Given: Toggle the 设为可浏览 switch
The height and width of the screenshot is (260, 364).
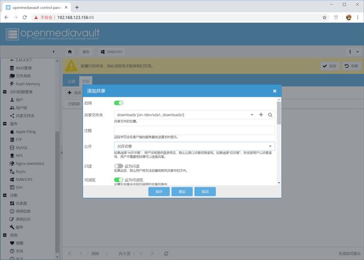Looking at the screenshot, I should tap(118, 180).
